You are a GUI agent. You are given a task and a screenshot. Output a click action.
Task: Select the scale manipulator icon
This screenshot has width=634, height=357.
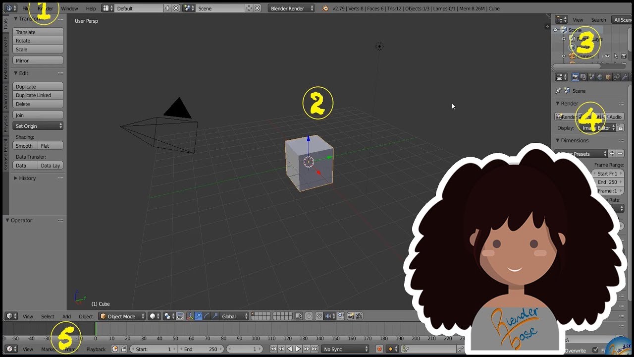tap(215, 316)
